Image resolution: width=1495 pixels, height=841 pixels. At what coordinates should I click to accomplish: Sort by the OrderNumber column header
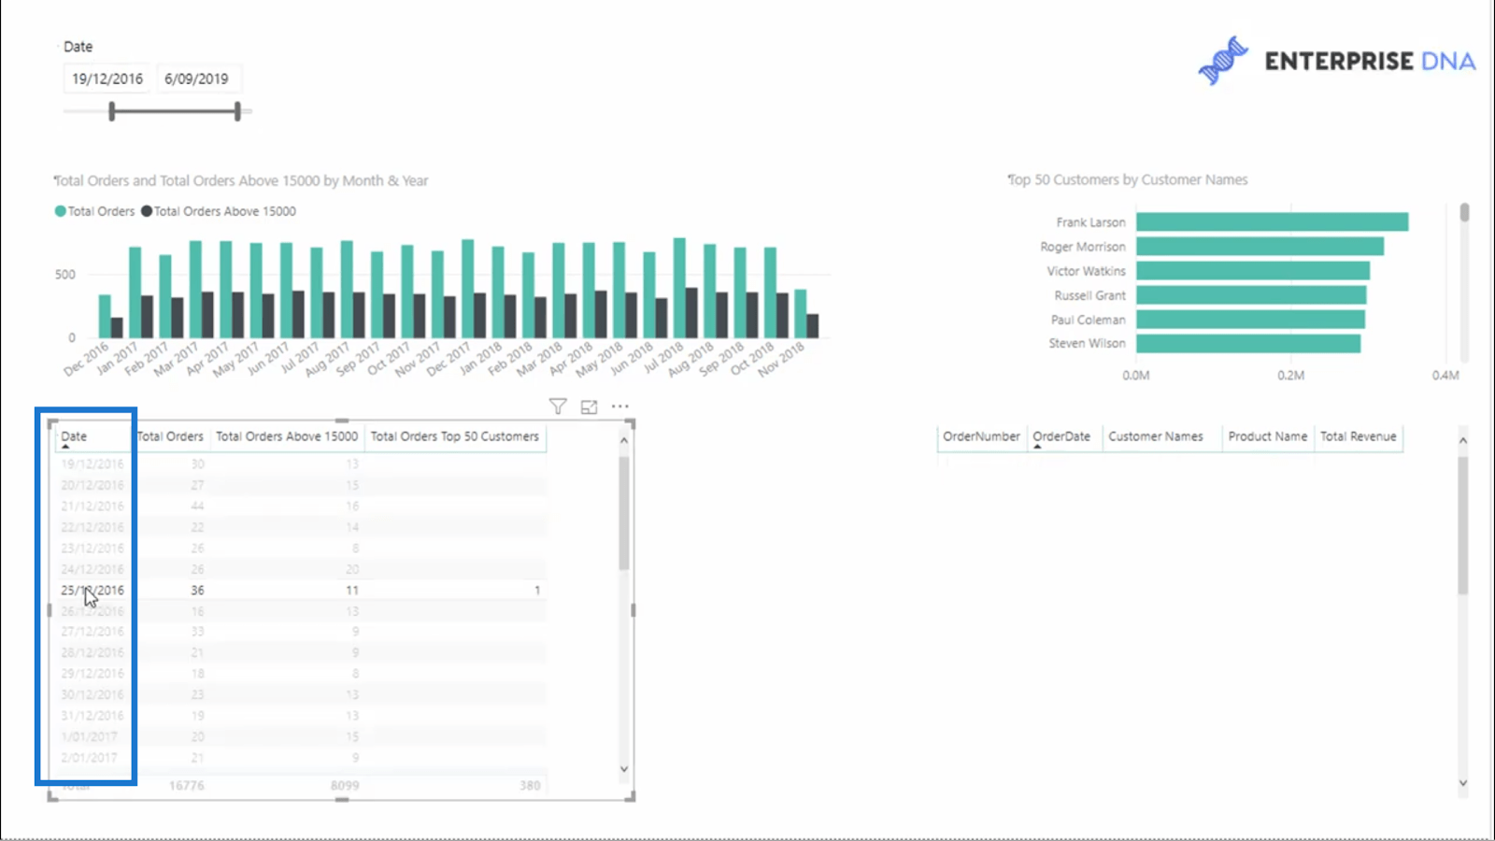click(981, 436)
